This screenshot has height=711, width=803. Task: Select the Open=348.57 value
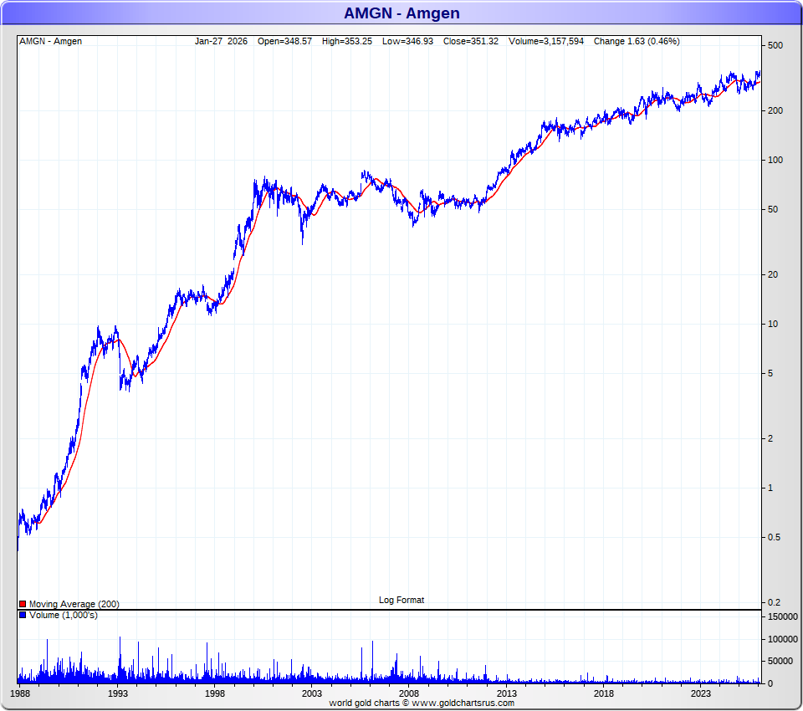[x=284, y=41]
